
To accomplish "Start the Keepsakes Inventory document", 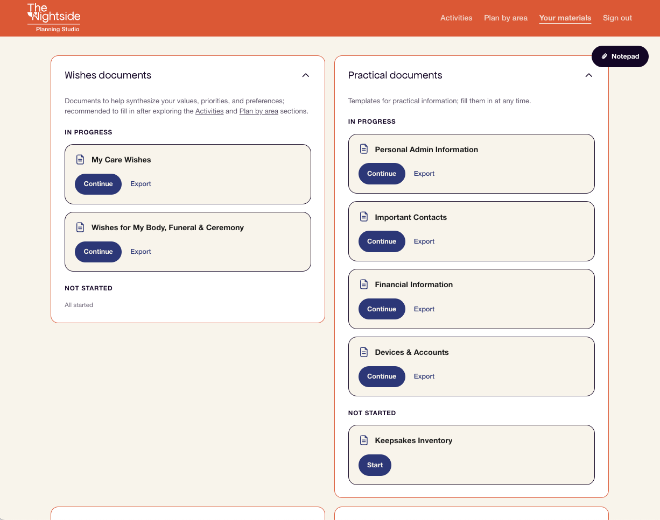I will 375,465.
